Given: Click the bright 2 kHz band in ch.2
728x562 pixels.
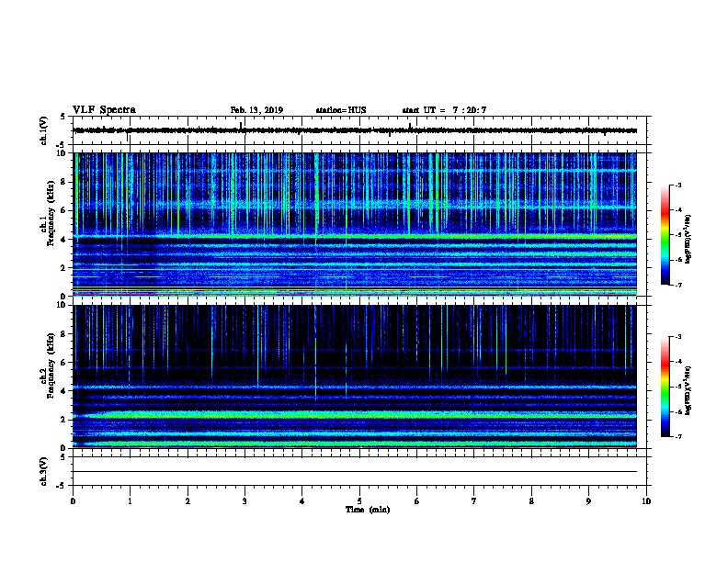Looking at the screenshot, I should click(x=355, y=414).
